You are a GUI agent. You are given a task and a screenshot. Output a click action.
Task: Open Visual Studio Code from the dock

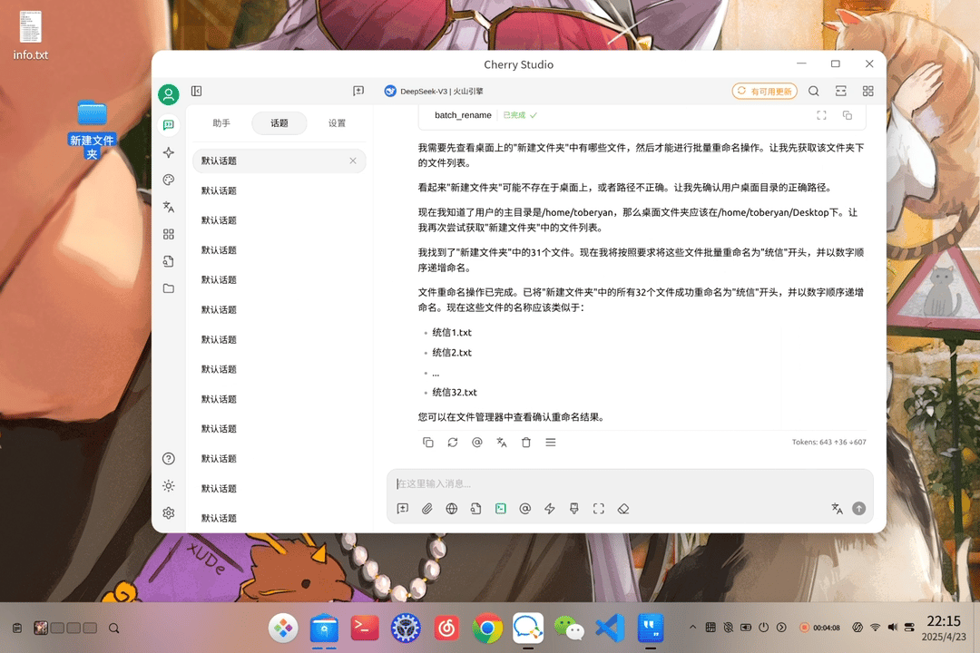point(610,628)
